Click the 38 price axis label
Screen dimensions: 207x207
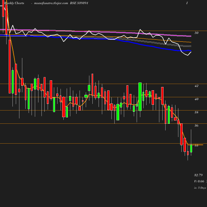click(x=196, y=112)
